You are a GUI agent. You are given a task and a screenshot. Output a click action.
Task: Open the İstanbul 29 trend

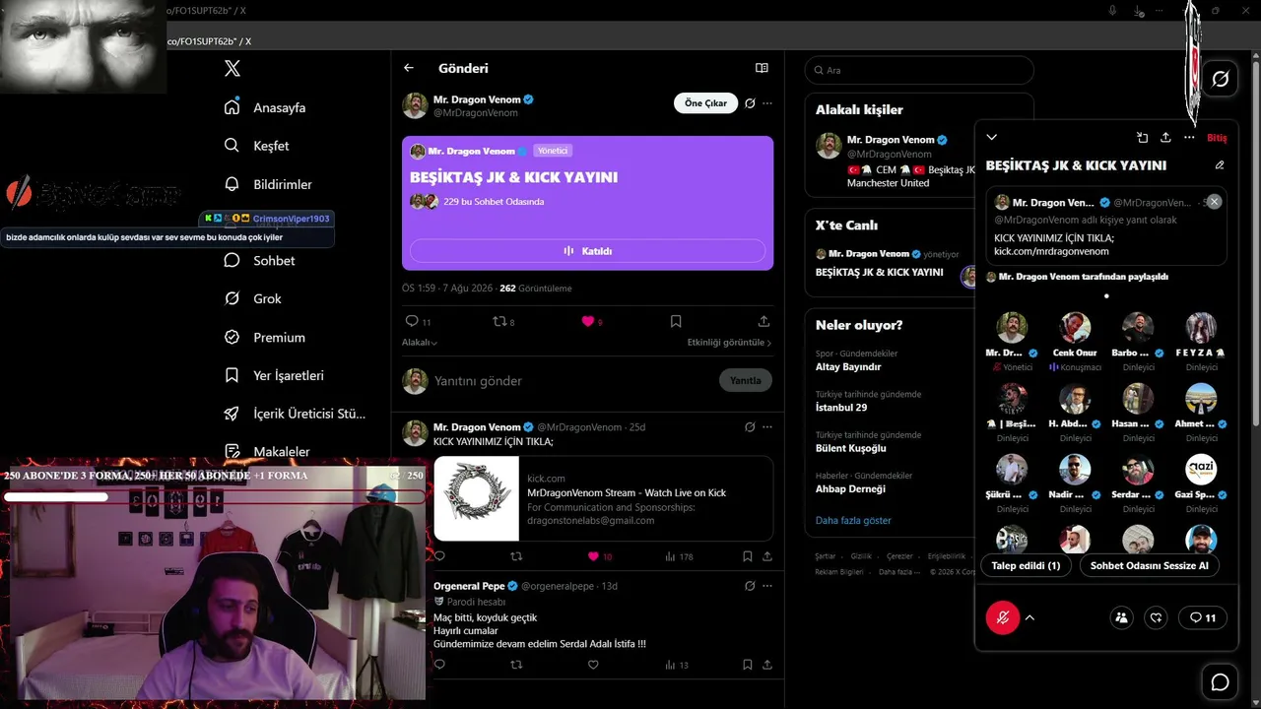click(841, 408)
